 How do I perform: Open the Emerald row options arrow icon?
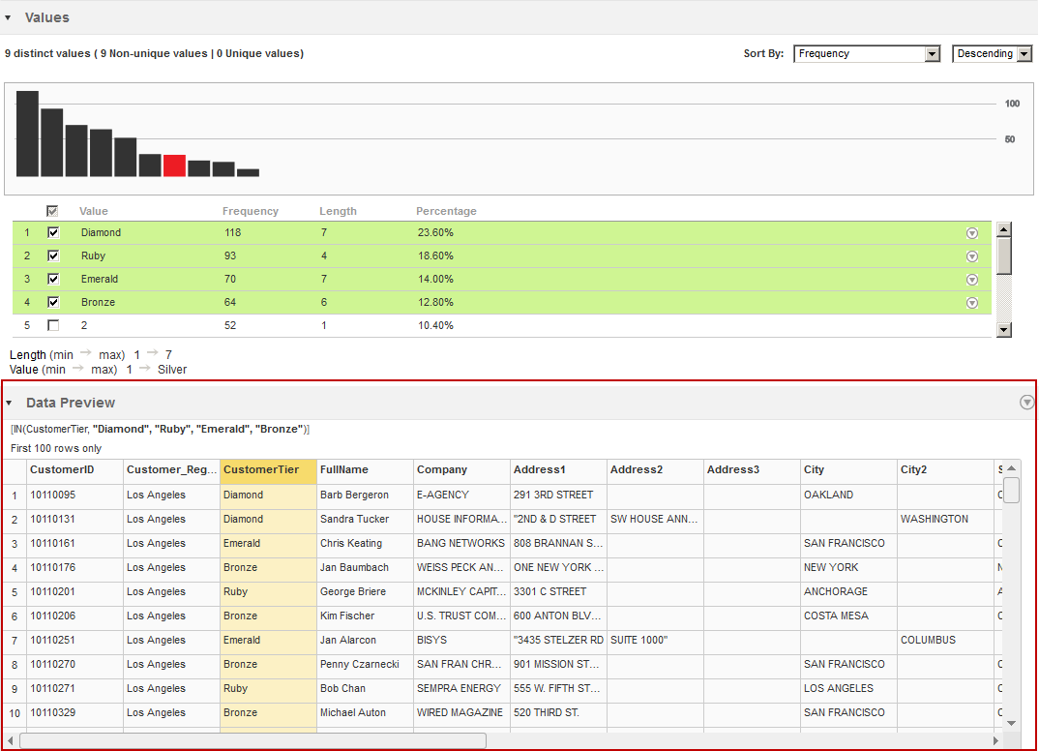pos(972,280)
